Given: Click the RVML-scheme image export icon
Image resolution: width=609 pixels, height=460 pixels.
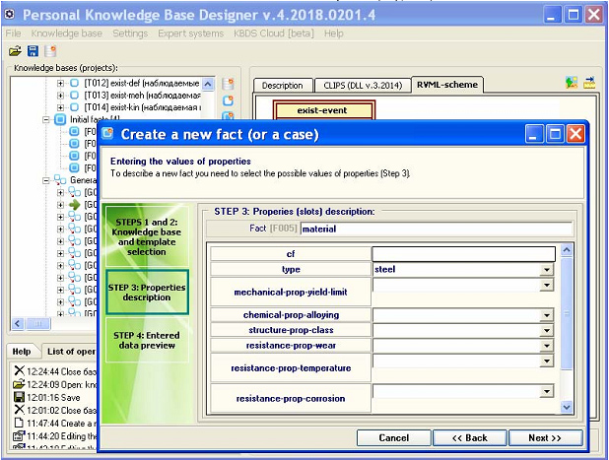Looking at the screenshot, I should click(x=572, y=83).
